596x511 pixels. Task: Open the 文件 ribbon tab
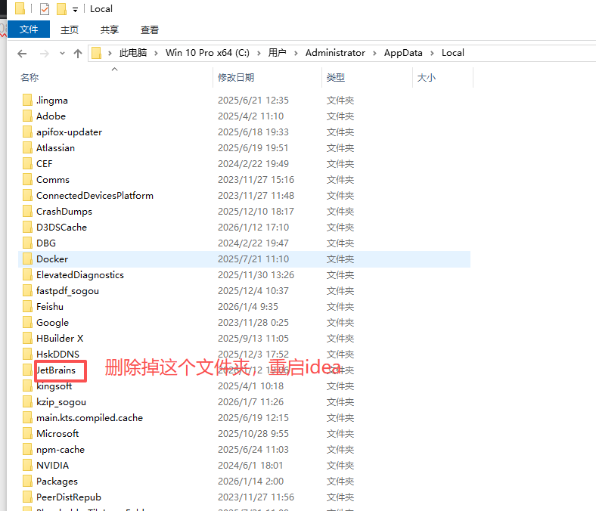coord(29,29)
